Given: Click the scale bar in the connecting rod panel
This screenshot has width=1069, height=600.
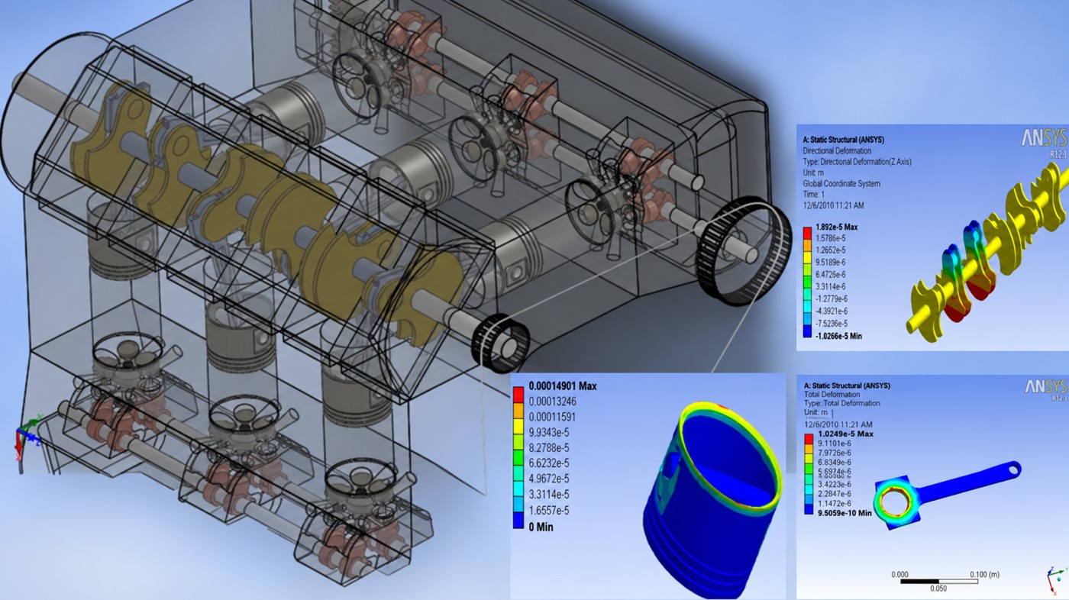Looking at the screenshot, I should (938, 581).
